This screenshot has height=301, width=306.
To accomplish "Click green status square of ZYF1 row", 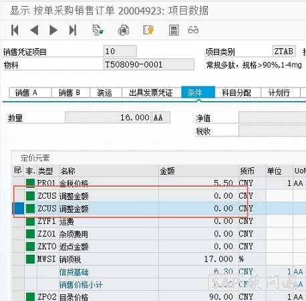I will [31, 221].
